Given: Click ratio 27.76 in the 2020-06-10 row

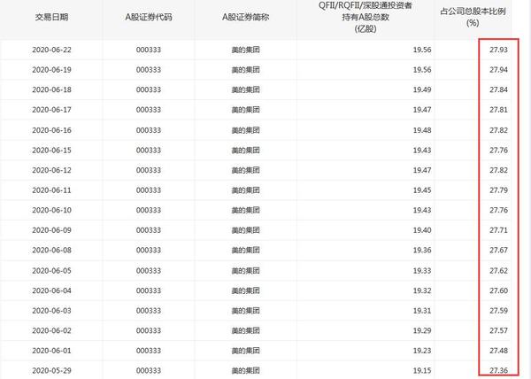Looking at the screenshot, I should [498, 210].
